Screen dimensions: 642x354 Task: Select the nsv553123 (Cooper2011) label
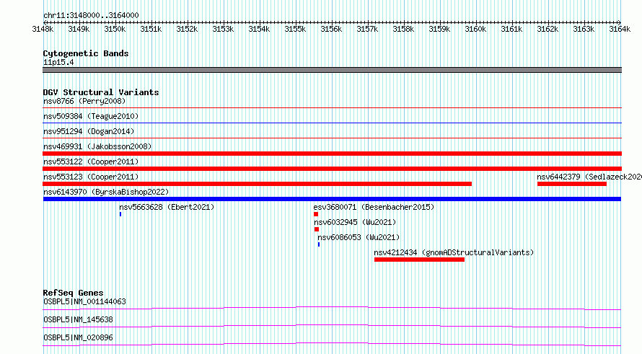point(91,177)
